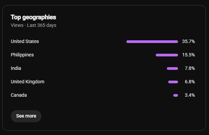Select the United States country label

click(25, 41)
